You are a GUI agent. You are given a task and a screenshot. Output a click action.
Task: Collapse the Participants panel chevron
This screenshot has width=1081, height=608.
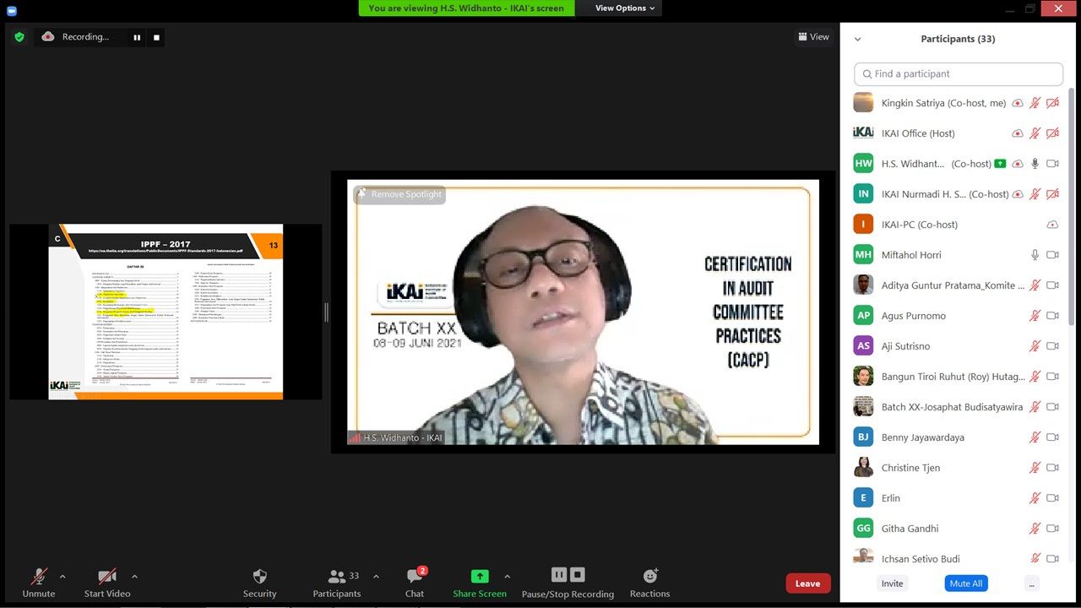coord(858,39)
